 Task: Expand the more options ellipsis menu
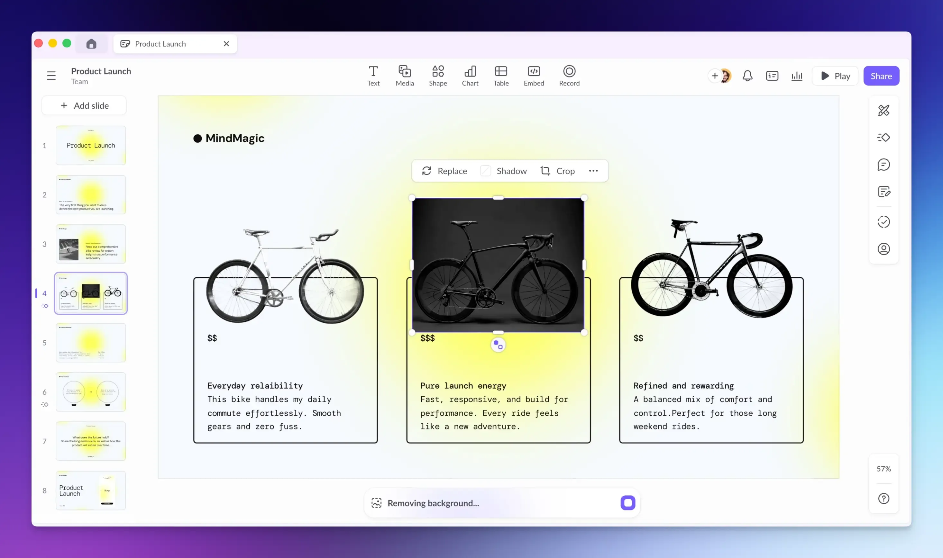pos(593,171)
